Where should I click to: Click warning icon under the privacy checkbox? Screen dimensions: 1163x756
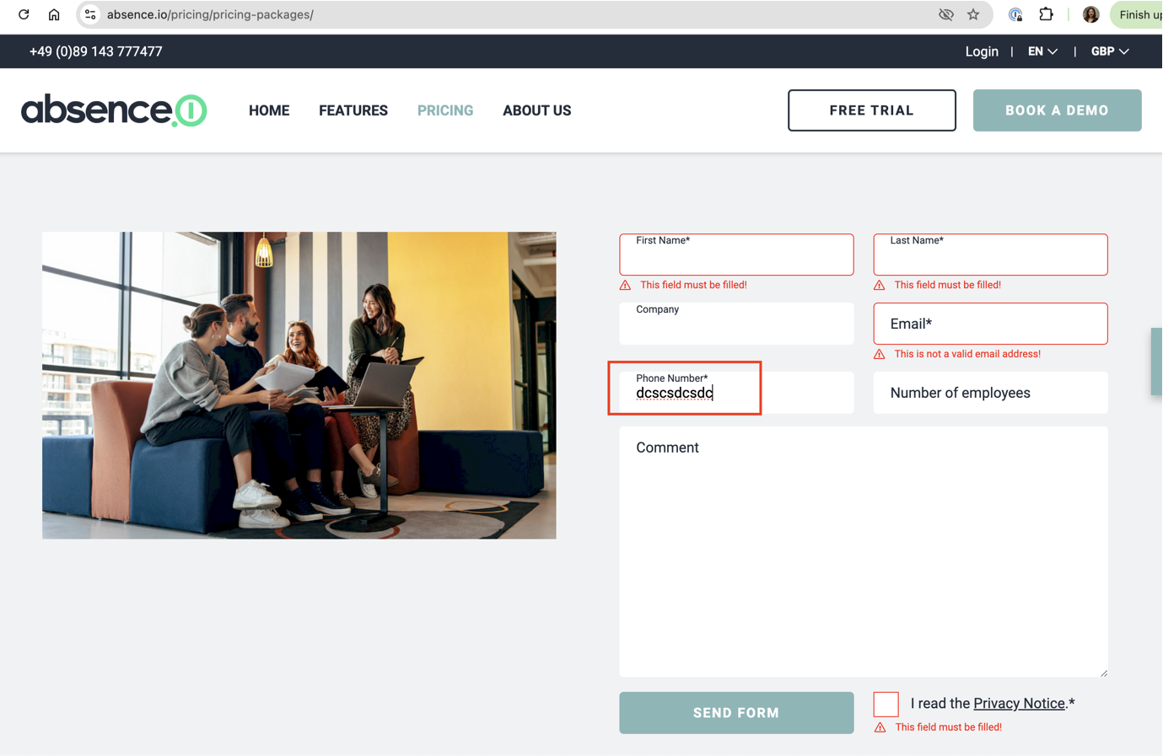[x=880, y=727]
